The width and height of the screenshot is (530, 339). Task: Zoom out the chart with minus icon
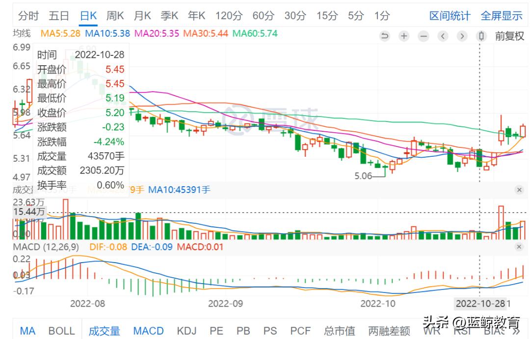[424, 36]
